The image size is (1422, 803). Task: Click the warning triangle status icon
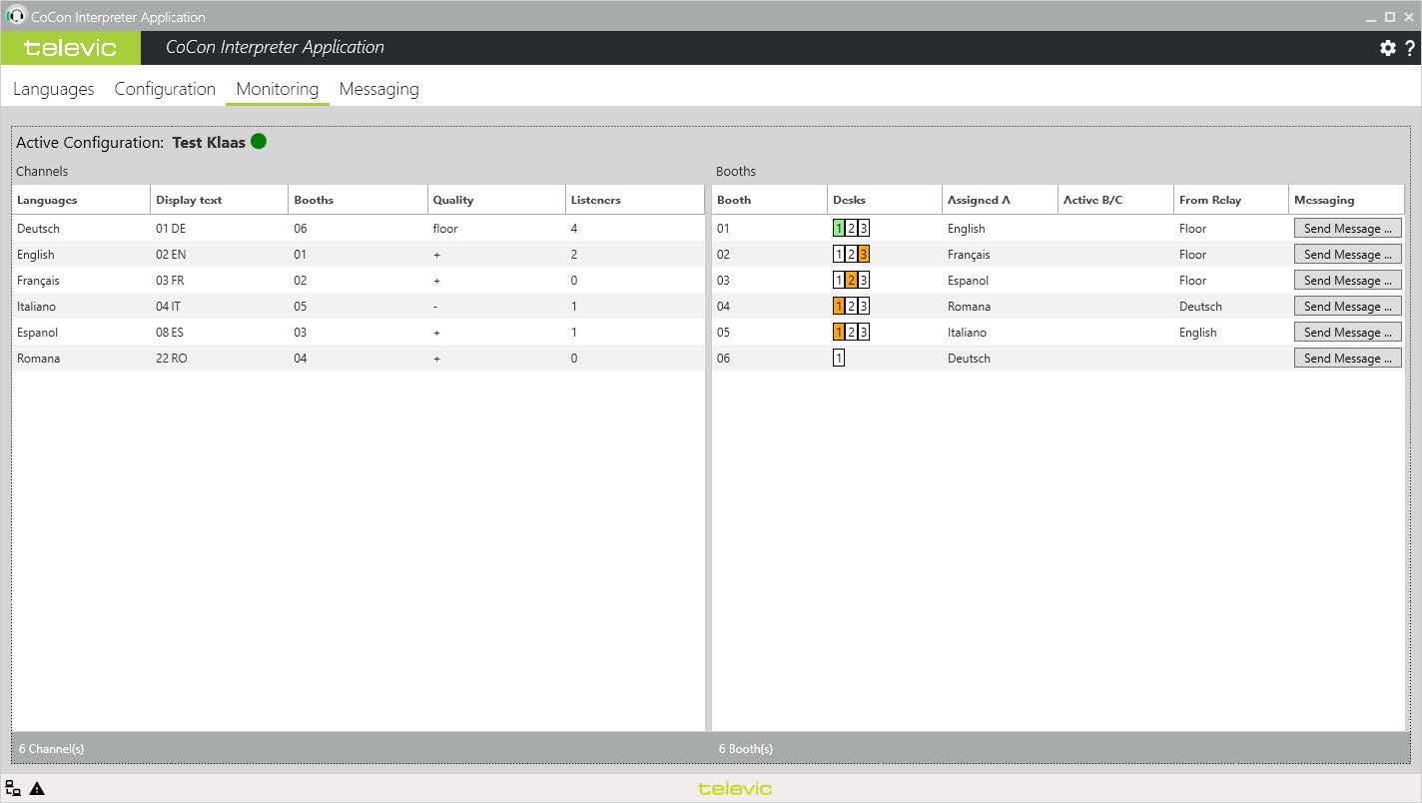point(37,788)
